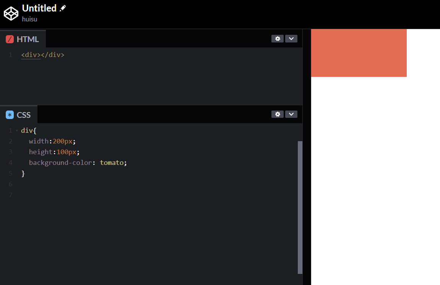Expand CSS editor chevron dropdown
The width and height of the screenshot is (440, 285).
point(291,114)
